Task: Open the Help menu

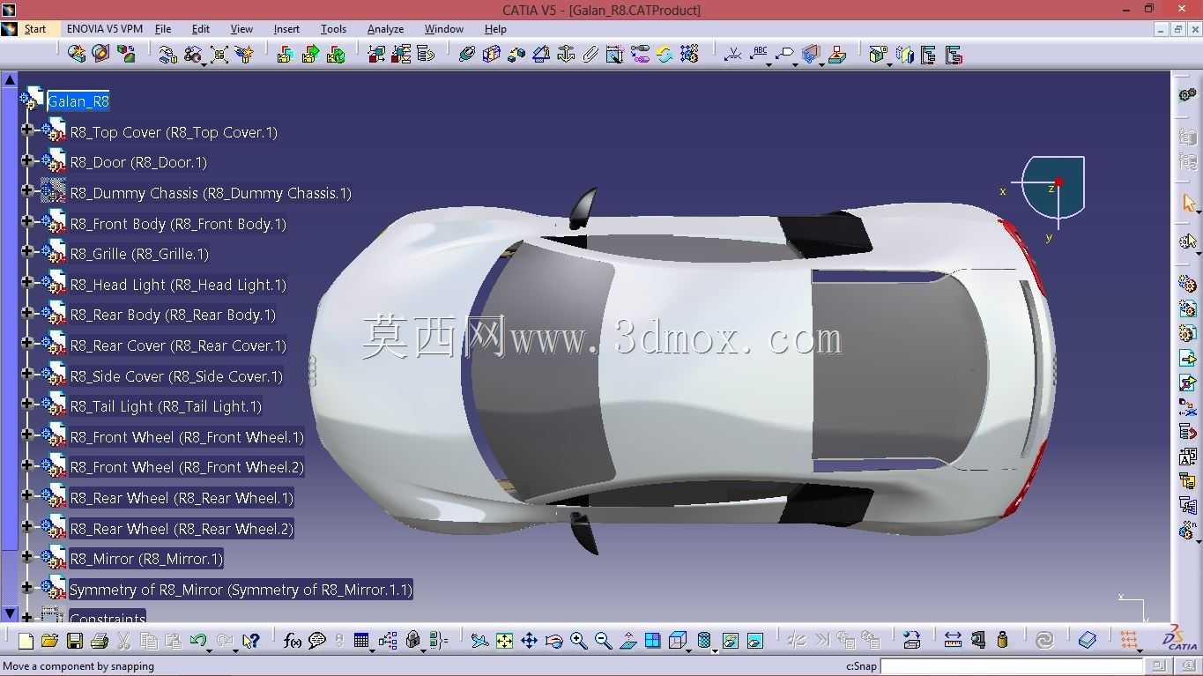Action: click(495, 29)
